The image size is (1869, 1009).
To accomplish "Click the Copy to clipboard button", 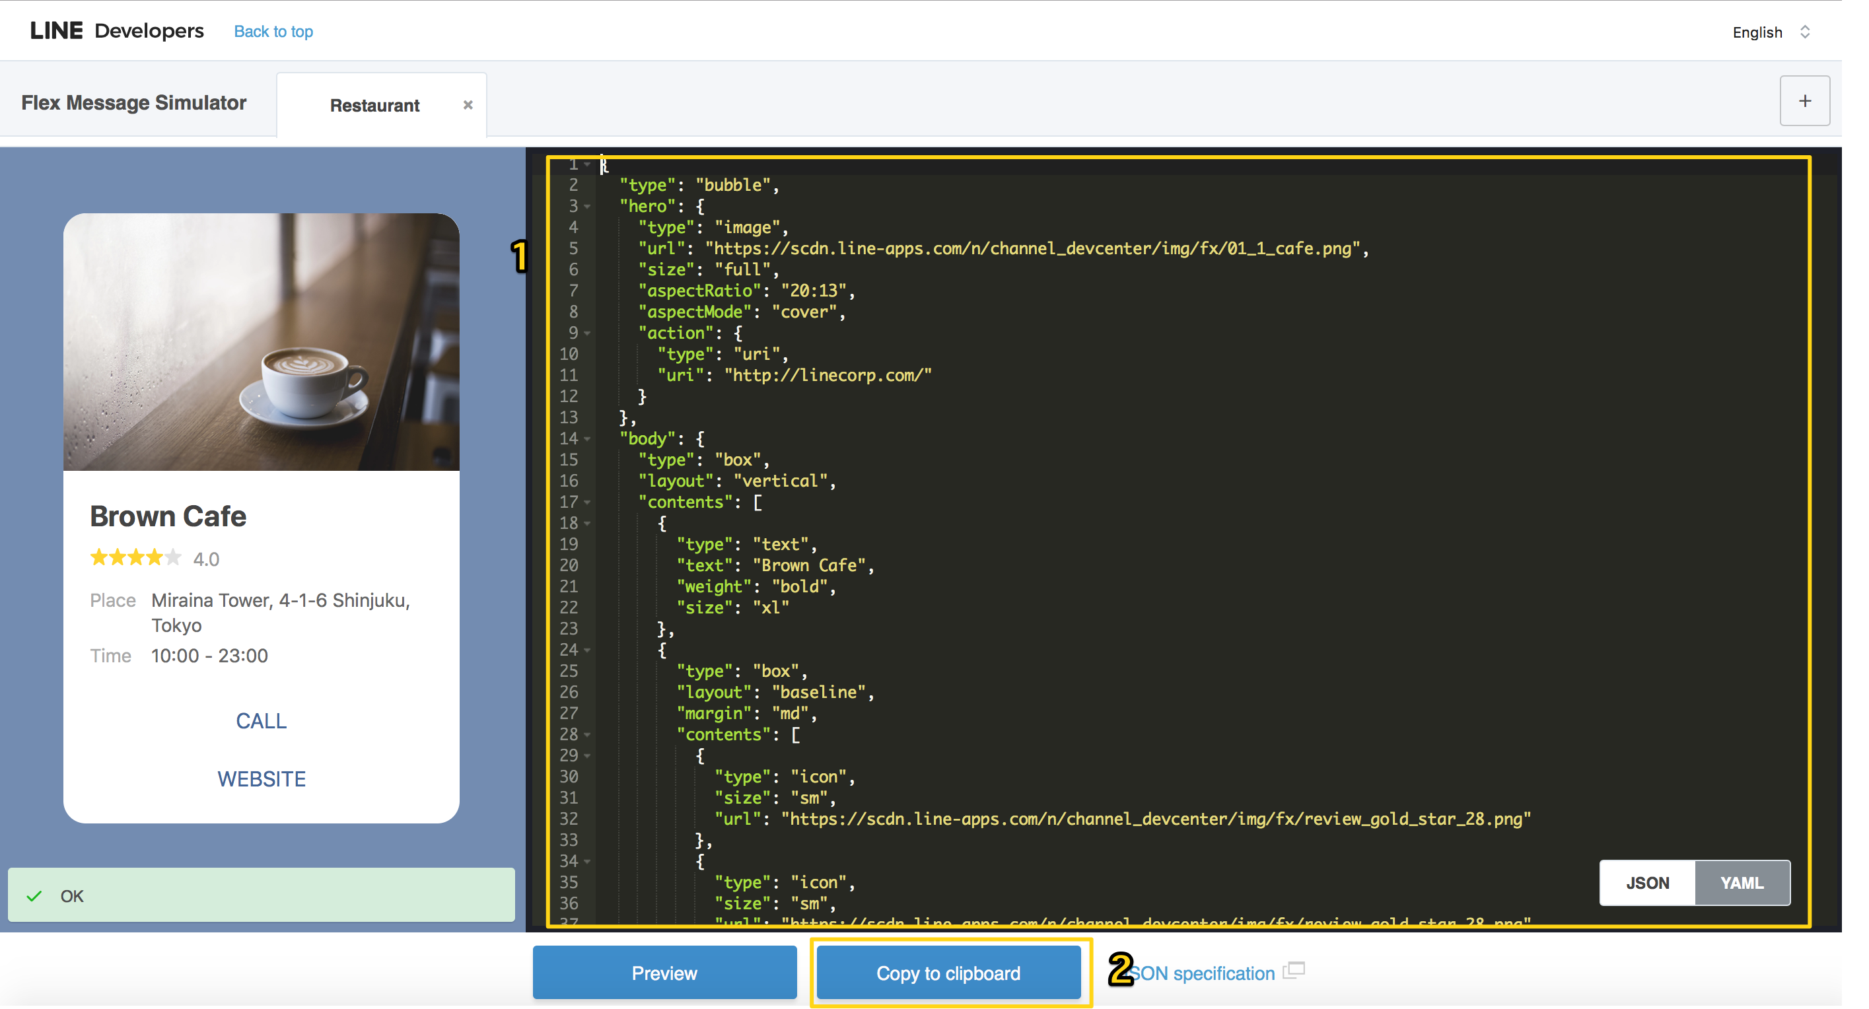I will click(948, 972).
